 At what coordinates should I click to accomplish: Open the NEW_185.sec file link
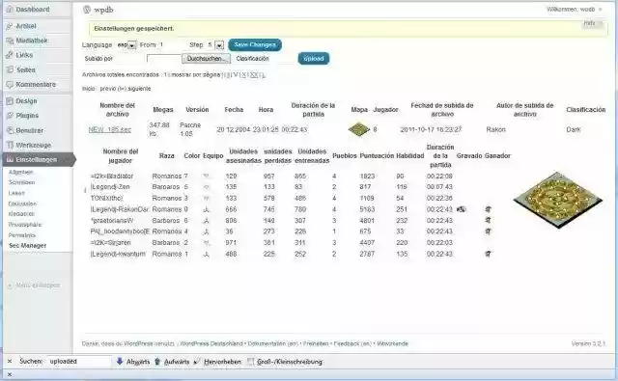point(109,129)
